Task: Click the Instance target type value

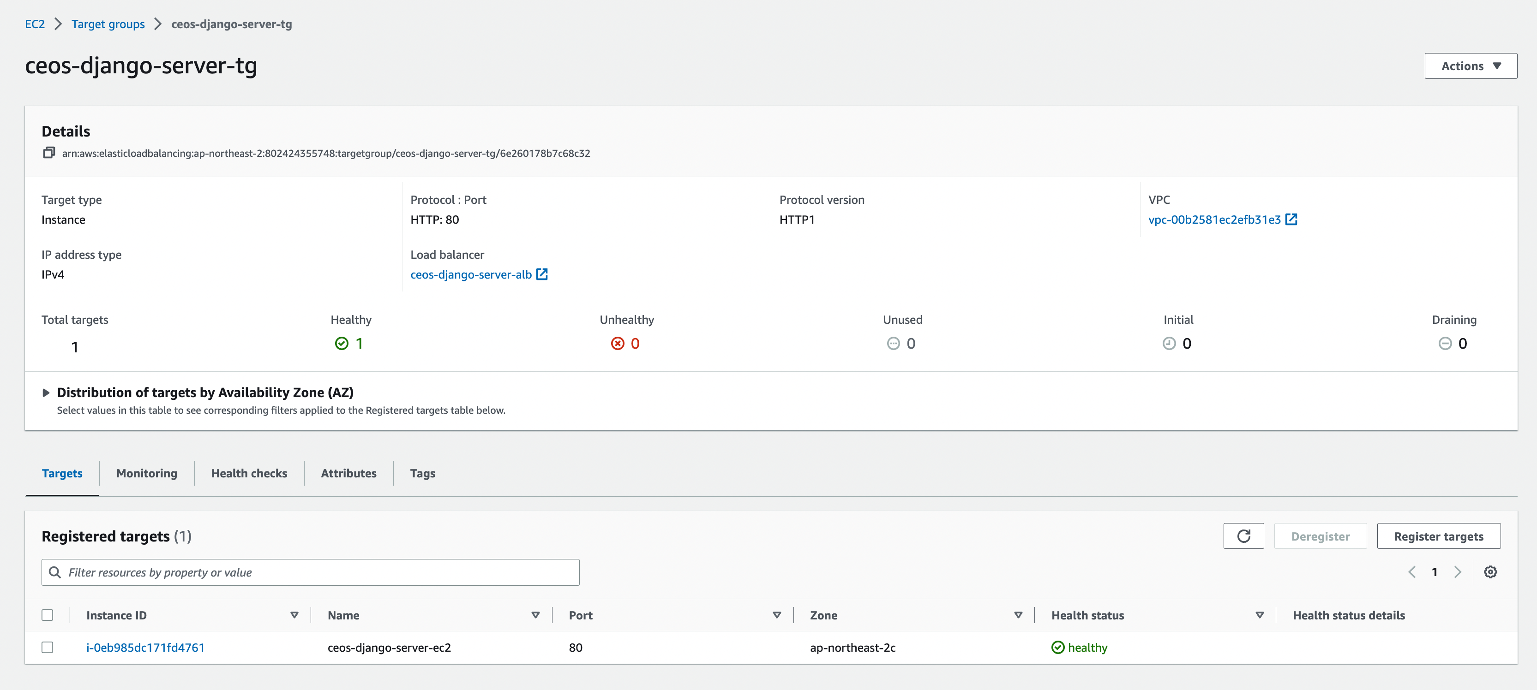Action: tap(63, 220)
